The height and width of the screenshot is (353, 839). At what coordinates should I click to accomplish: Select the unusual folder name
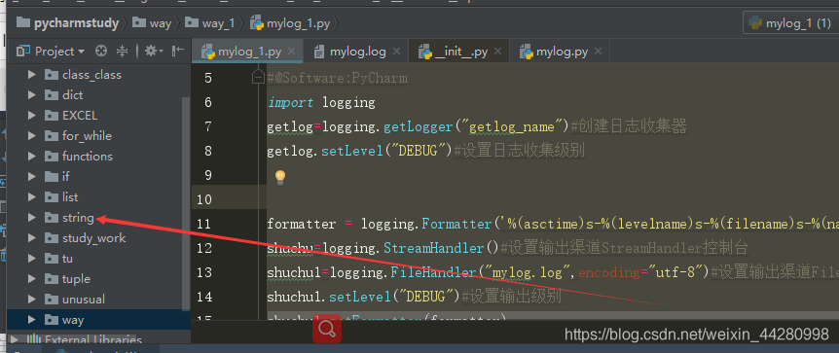[84, 300]
